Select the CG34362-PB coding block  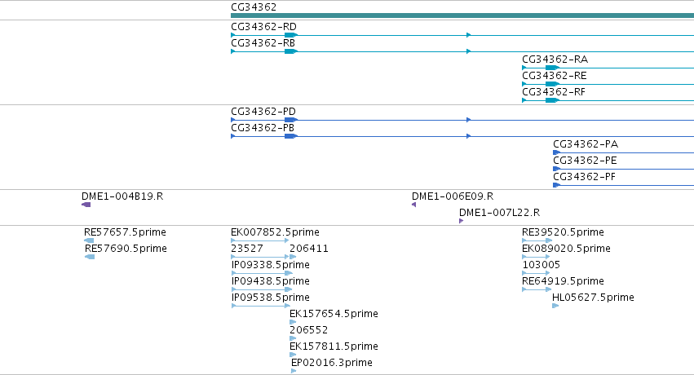(291, 136)
